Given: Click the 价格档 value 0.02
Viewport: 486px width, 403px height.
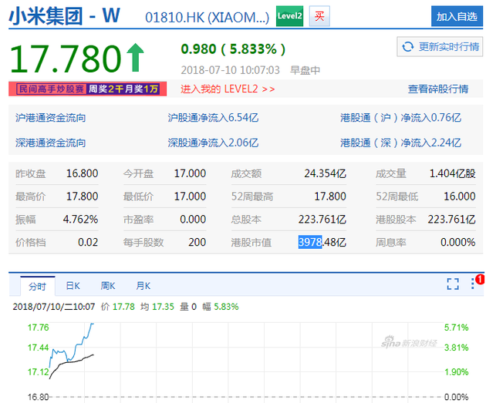Looking at the screenshot, I should 88,242.
